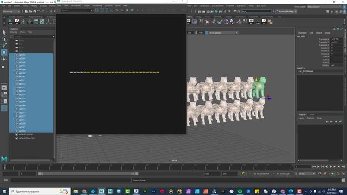This screenshot has height=195, width=347.
Task: Click the Windows Start button
Action: pyautogui.click(x=4, y=191)
